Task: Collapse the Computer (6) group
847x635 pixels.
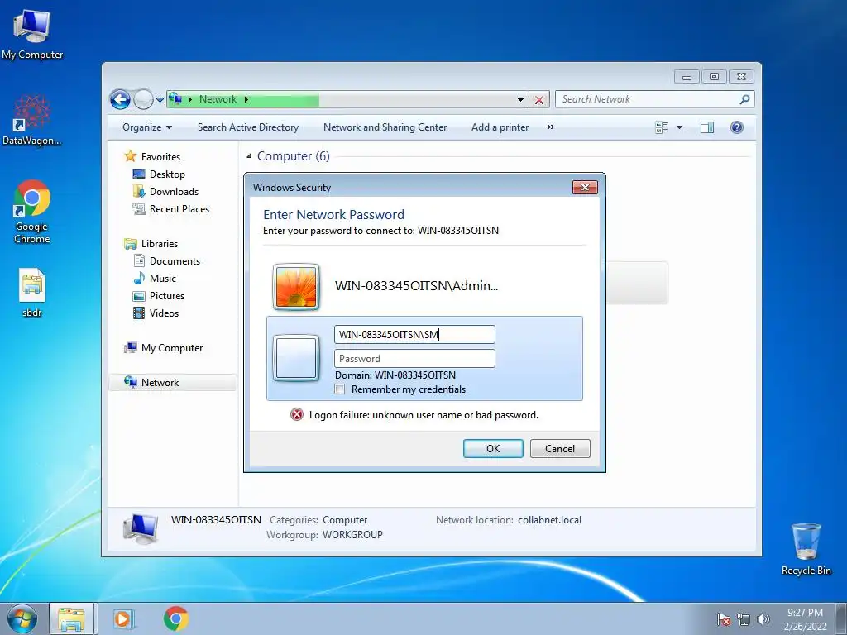Action: pos(249,156)
